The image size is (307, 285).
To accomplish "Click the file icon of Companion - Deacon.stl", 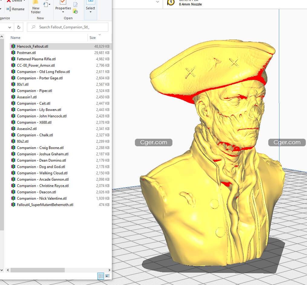I will (13, 192).
